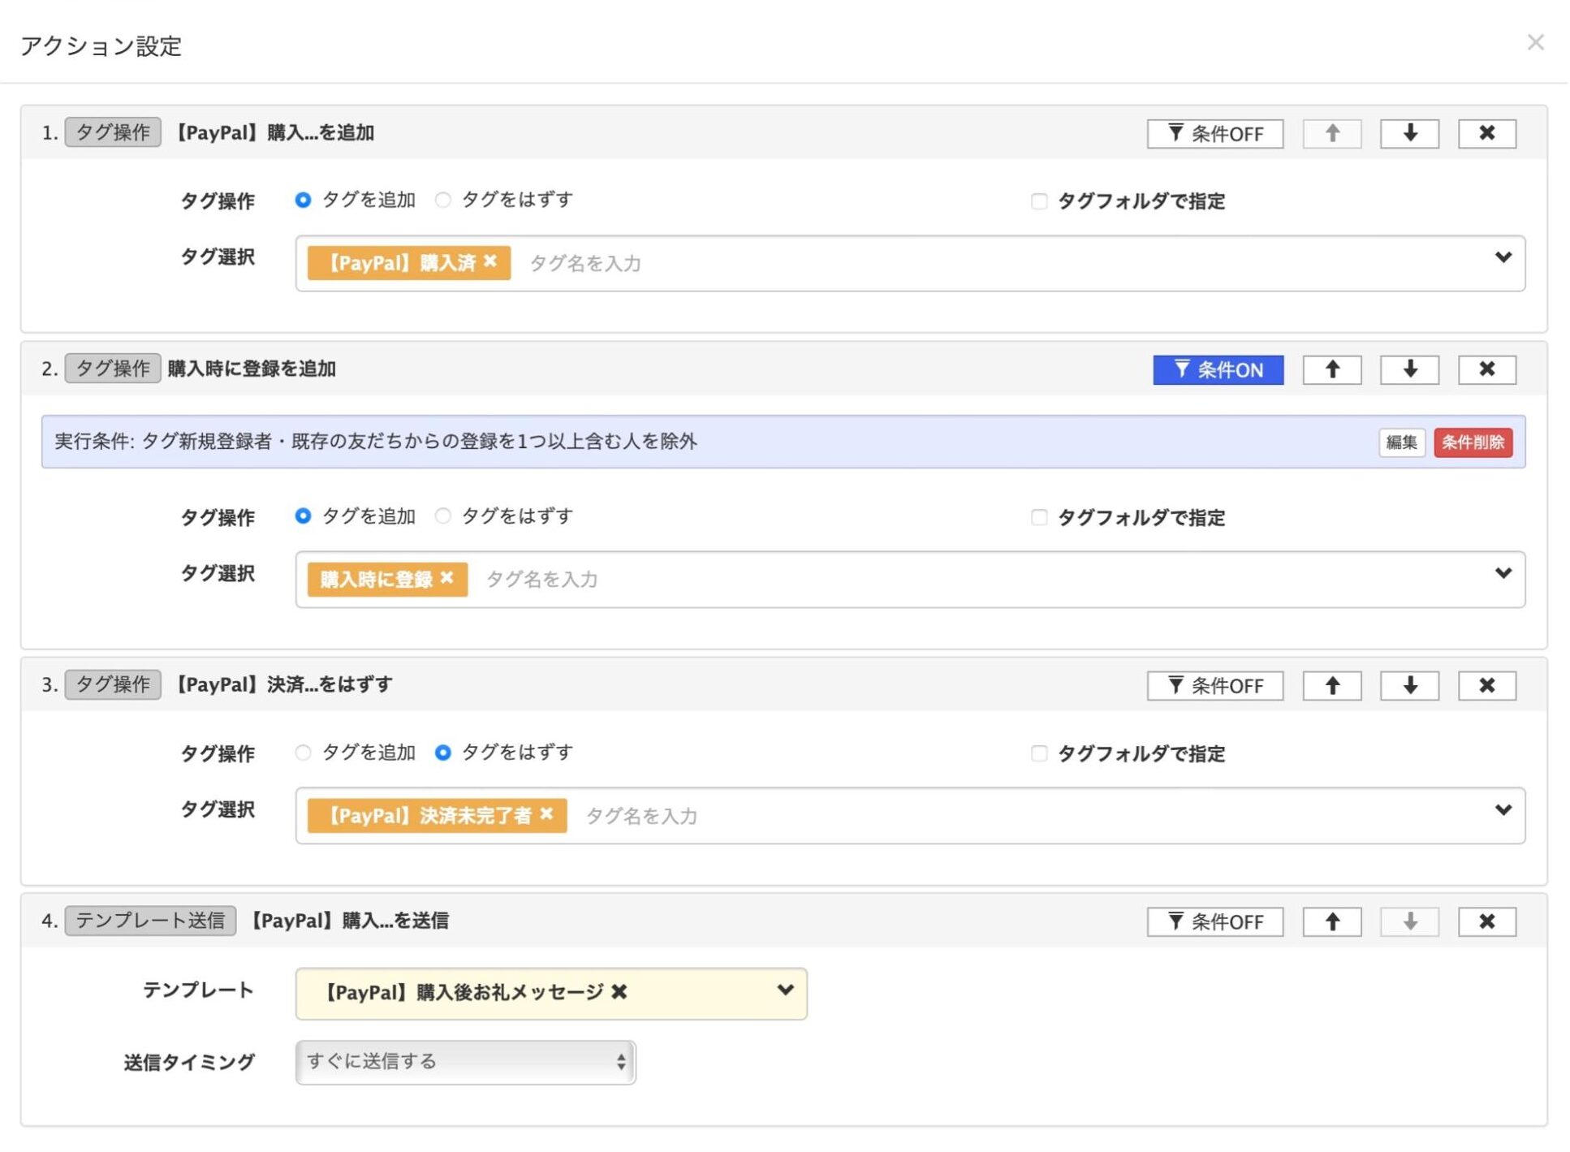
Task: Delete action 1 using the X icon
Action: tap(1486, 133)
